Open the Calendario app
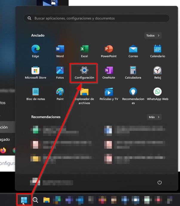Screen dimensions: 180x206 pos(158,51)
